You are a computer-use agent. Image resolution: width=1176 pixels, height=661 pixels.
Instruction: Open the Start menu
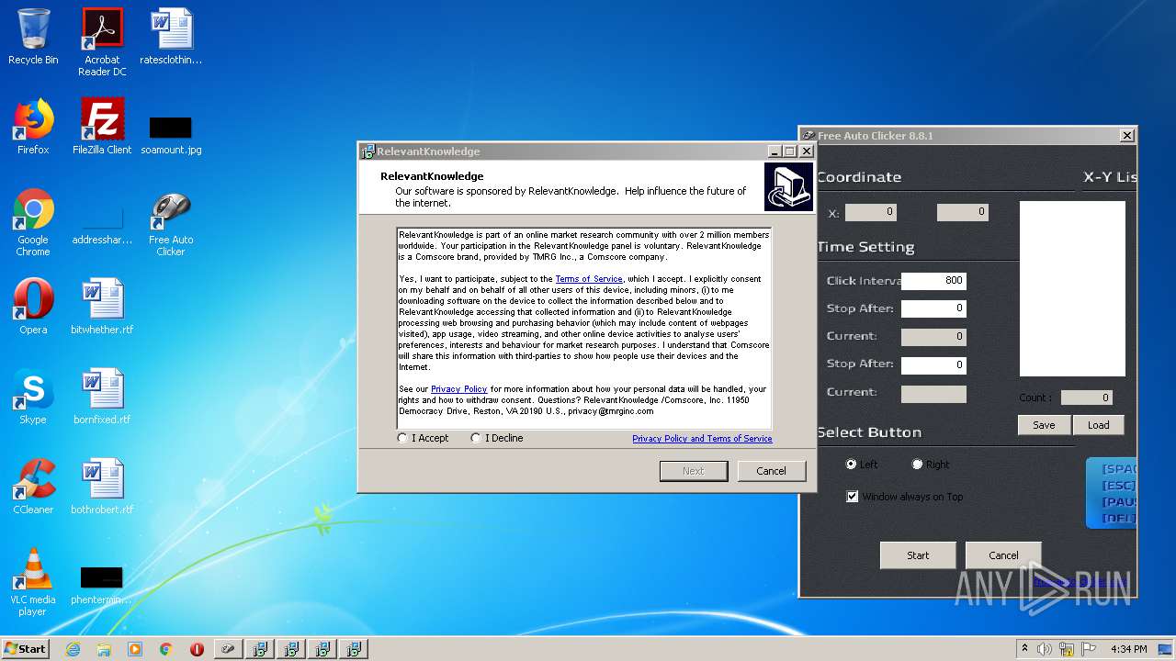coord(25,649)
